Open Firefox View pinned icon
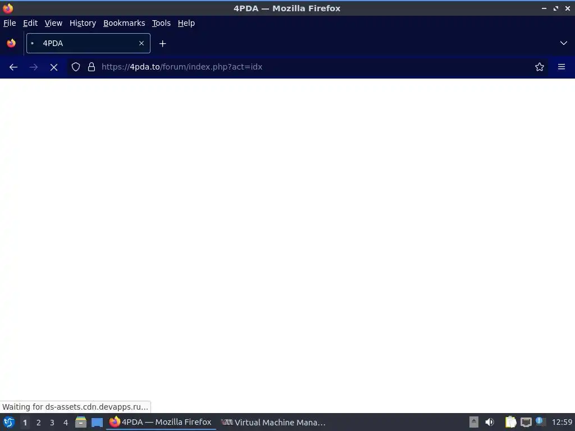Screen dimensions: 575x431 [11, 43]
